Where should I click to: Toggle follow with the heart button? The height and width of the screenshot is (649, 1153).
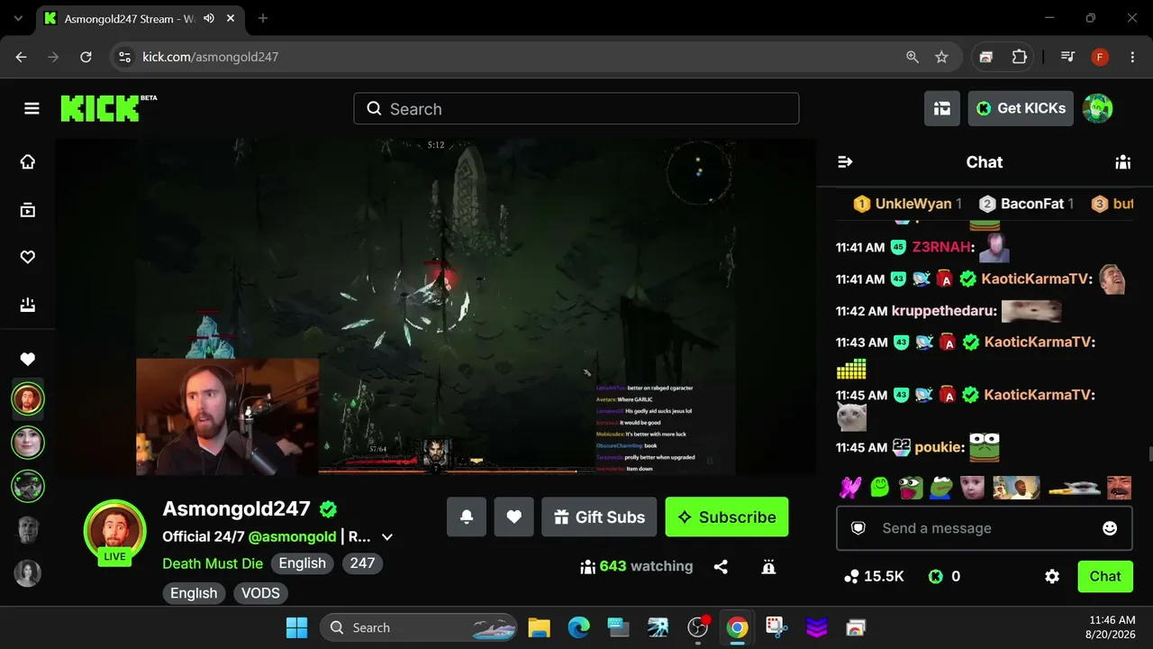point(513,516)
